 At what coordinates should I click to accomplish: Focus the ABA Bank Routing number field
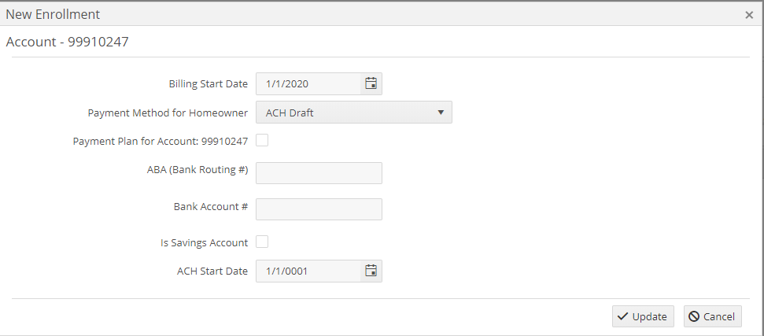click(319, 173)
